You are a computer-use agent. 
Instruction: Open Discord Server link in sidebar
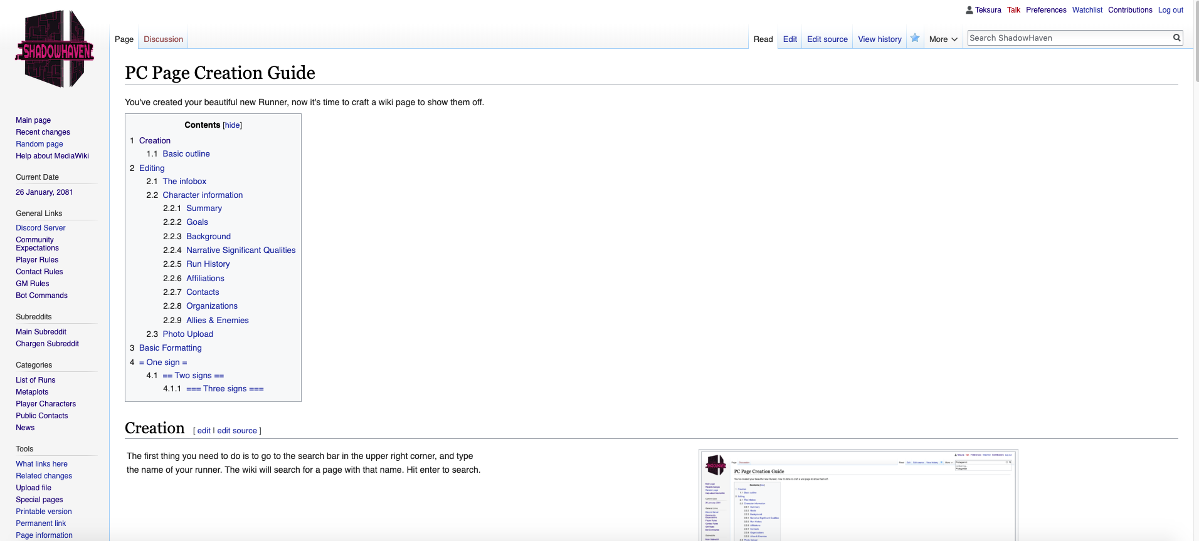[x=40, y=228]
